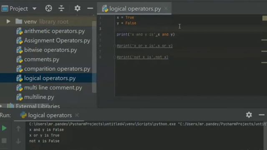Click the print('x and y is' code line

click(146, 35)
